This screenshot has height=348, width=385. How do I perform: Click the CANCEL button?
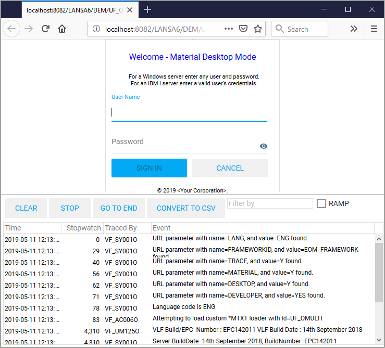(230, 168)
